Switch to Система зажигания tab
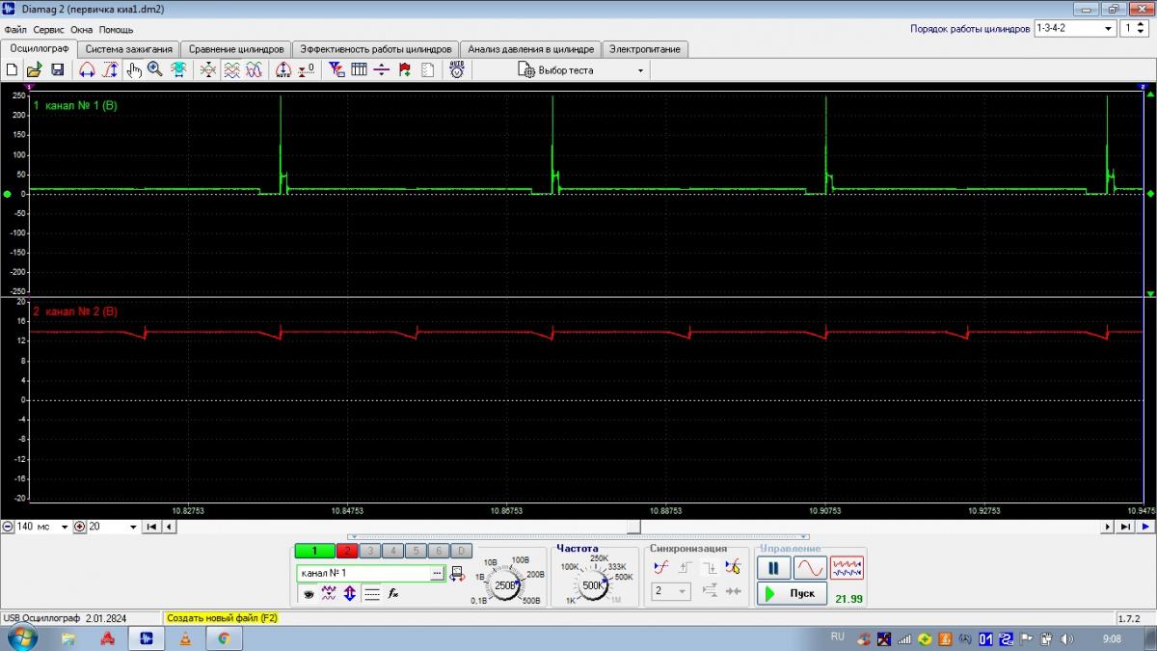Image resolution: width=1157 pixels, height=651 pixels. tap(128, 49)
